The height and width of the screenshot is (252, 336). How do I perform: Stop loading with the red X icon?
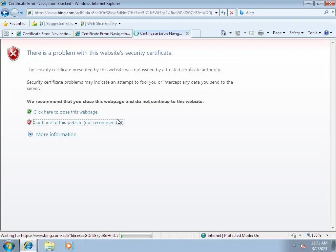(x=232, y=13)
